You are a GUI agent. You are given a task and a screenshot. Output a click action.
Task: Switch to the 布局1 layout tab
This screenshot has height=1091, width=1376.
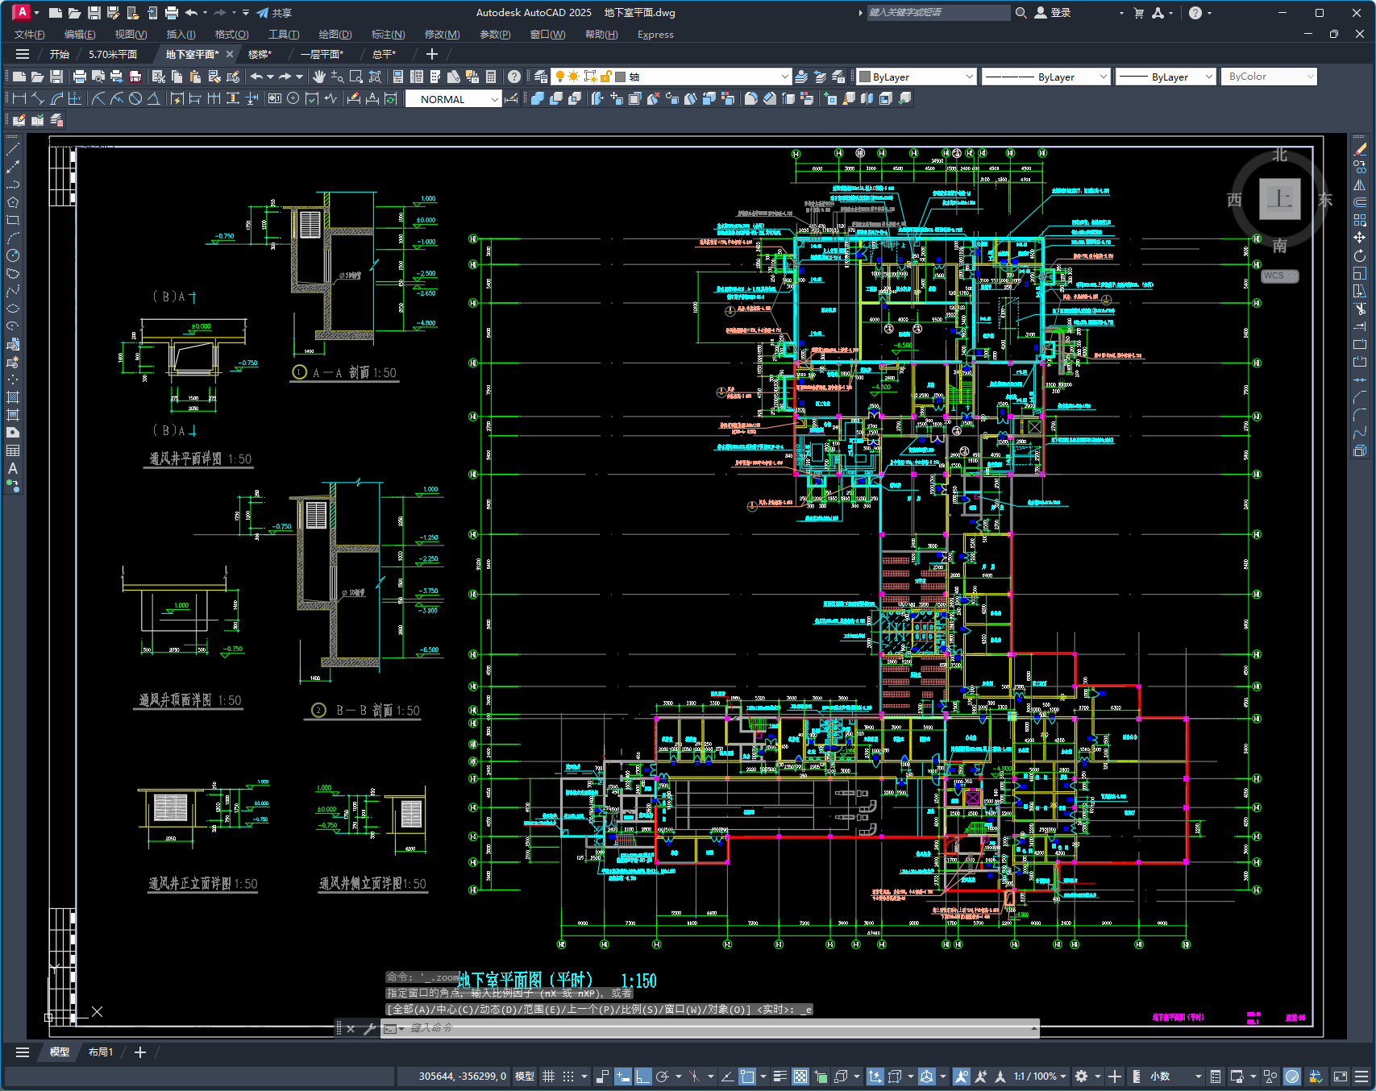point(101,1052)
